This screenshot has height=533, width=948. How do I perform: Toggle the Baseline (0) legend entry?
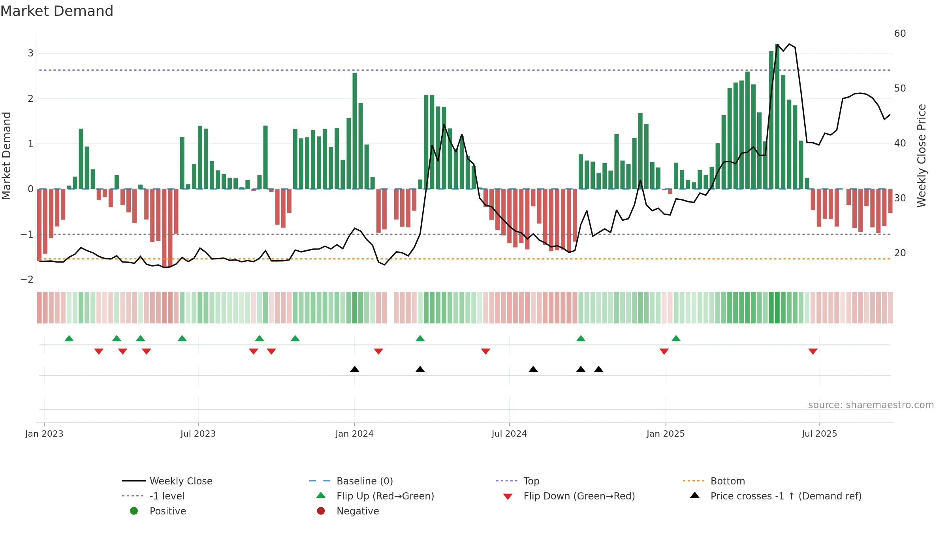[351, 481]
